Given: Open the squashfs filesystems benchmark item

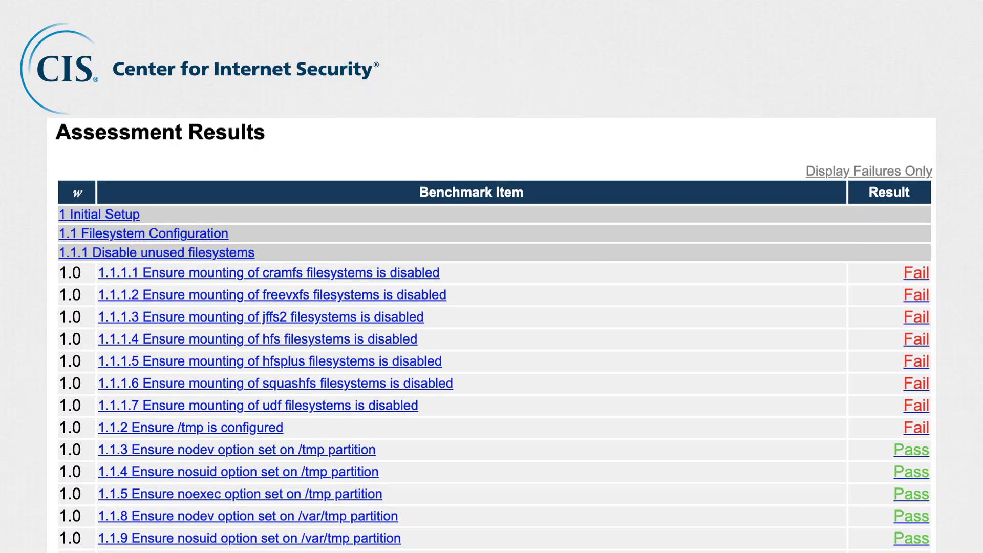Looking at the screenshot, I should pyautogui.click(x=275, y=384).
